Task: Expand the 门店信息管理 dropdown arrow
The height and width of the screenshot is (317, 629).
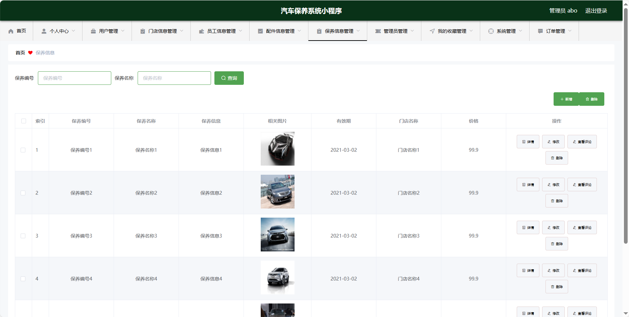Action: click(x=182, y=31)
